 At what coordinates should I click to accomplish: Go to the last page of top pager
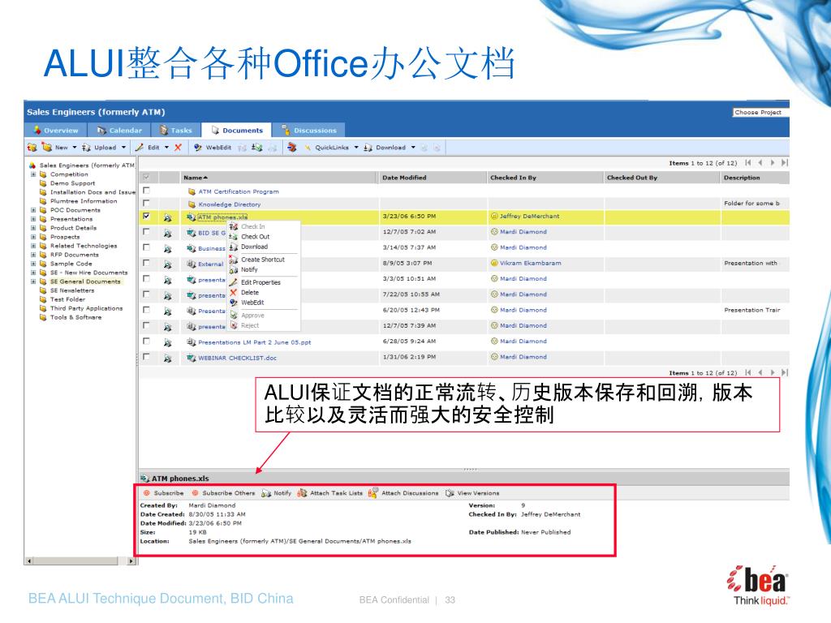click(x=785, y=162)
